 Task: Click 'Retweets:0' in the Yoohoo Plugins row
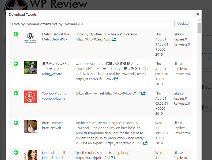(181, 104)
